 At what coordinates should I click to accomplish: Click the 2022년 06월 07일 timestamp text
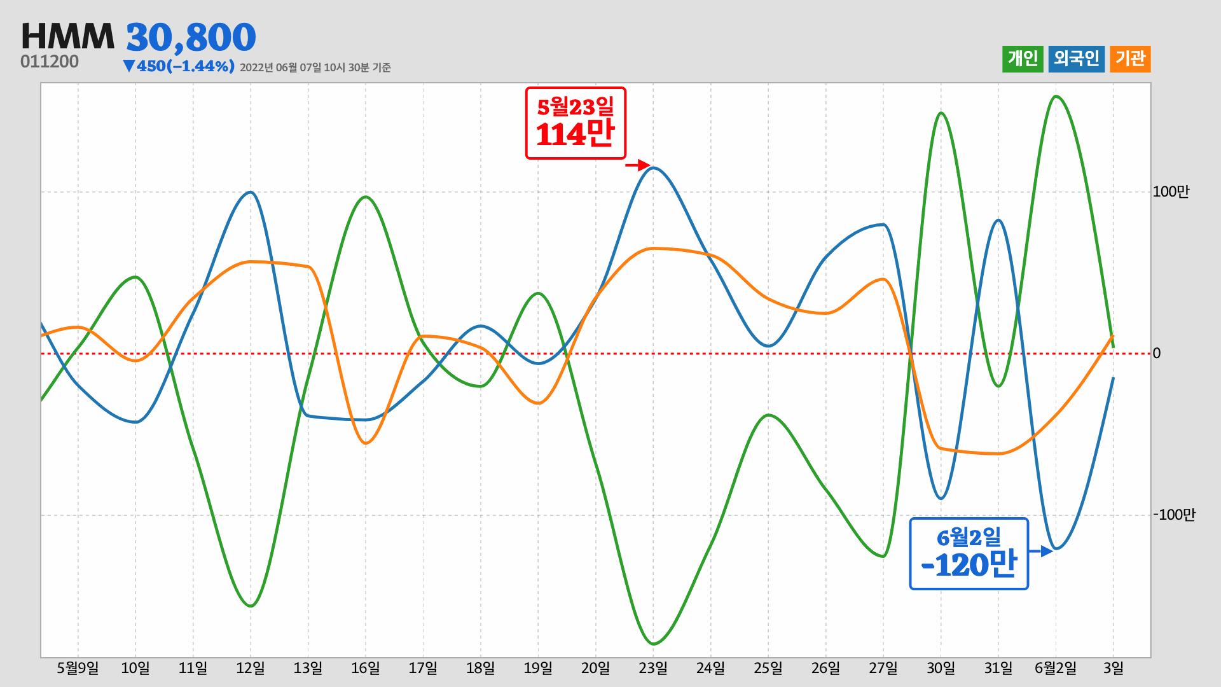(315, 67)
